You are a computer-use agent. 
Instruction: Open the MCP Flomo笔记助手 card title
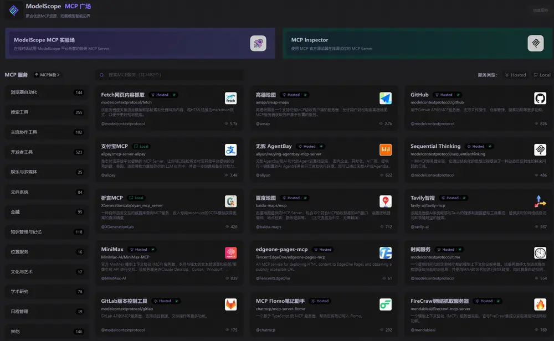point(280,301)
